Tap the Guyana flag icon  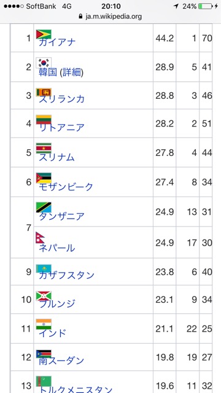pos(44,34)
